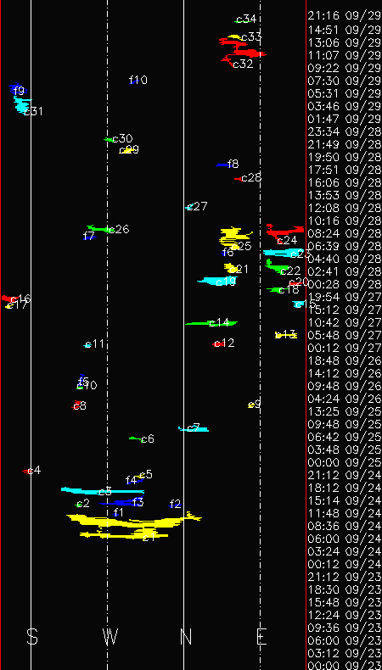Screen dimensions: 382x670
Task: Select the green c14 event streak
Action: click(x=211, y=323)
